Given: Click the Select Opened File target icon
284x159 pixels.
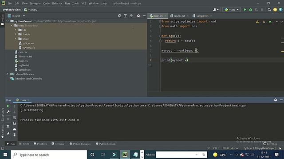Looking at the screenshot, I should [119, 16].
